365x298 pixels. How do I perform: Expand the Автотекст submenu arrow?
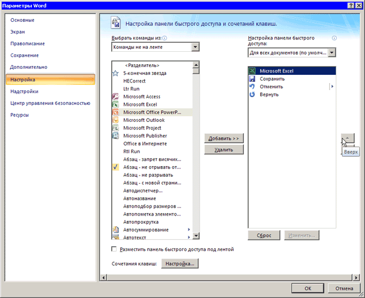click(x=189, y=237)
